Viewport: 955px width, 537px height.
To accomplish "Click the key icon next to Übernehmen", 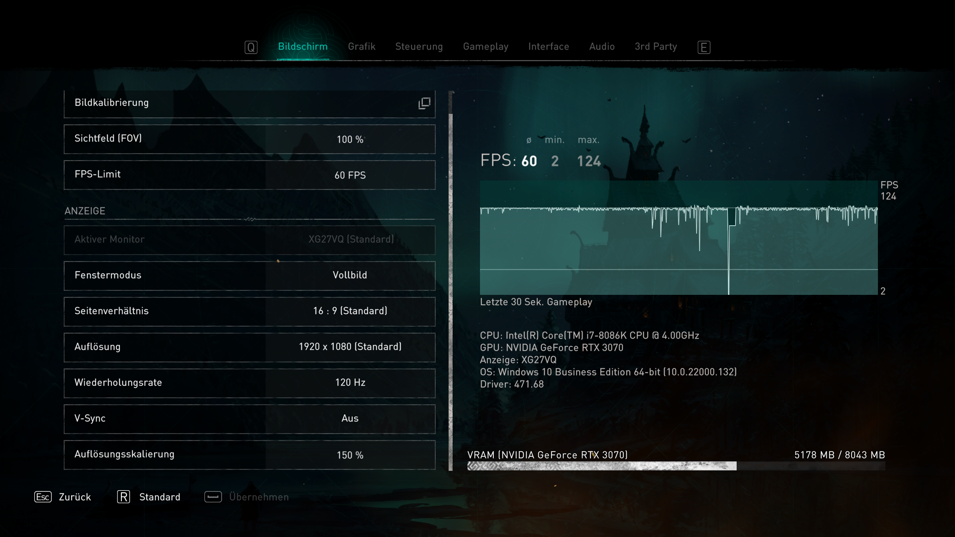I will pos(213,497).
